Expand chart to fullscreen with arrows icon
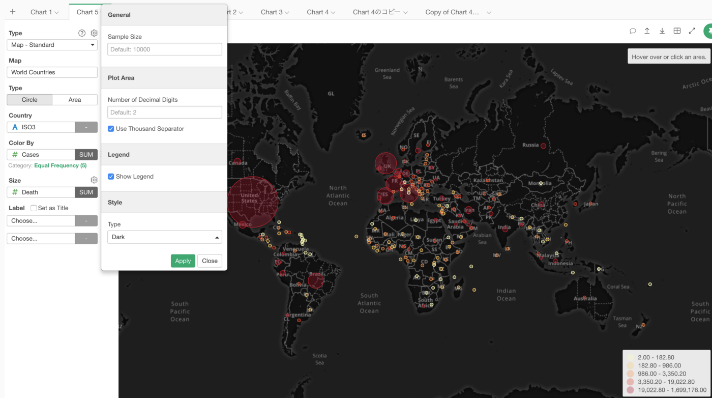712x398 pixels. (692, 31)
